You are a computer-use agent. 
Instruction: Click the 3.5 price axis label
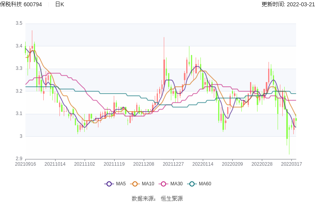19,24
